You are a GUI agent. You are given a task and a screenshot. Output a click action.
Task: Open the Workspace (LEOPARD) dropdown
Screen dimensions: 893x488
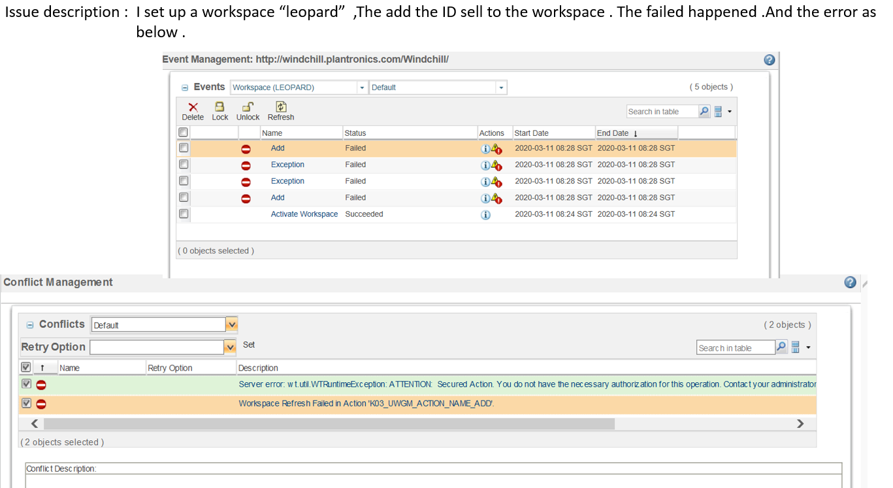pyautogui.click(x=362, y=87)
